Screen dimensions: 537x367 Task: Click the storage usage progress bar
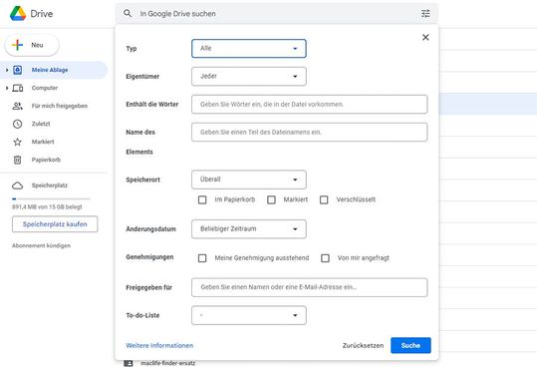[x=51, y=198]
